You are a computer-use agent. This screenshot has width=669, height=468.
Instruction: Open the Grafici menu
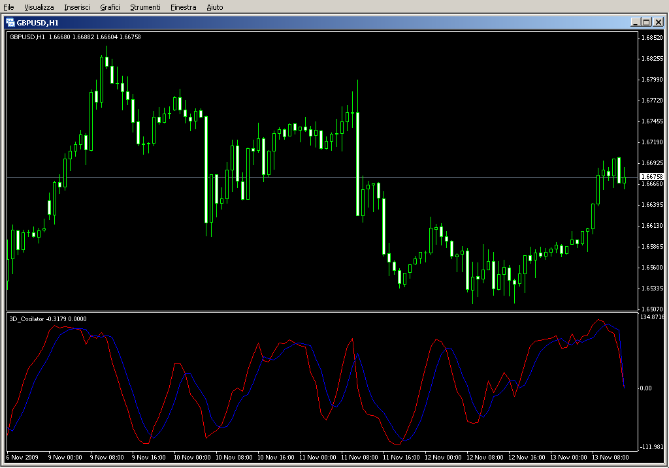tap(110, 7)
